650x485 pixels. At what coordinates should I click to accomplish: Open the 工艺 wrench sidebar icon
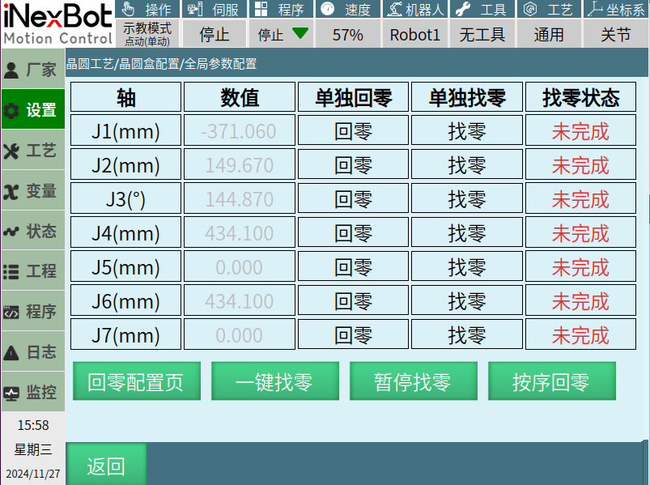coord(11,151)
